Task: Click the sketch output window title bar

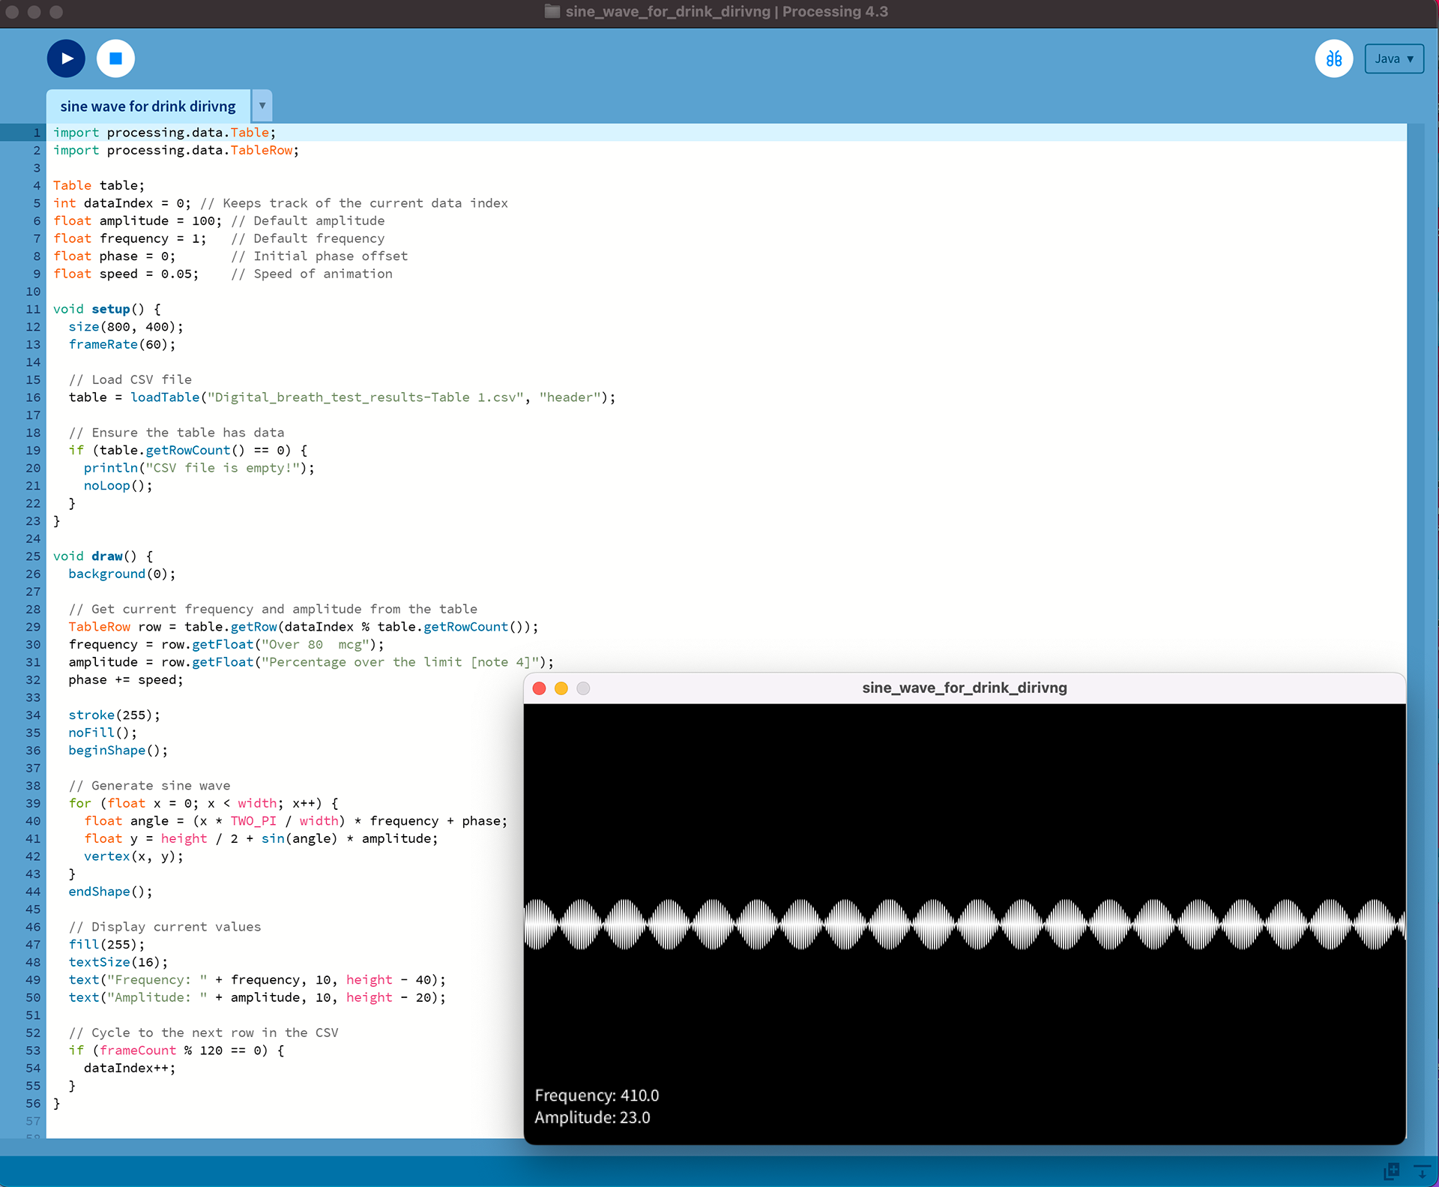Action: pyautogui.click(x=964, y=688)
